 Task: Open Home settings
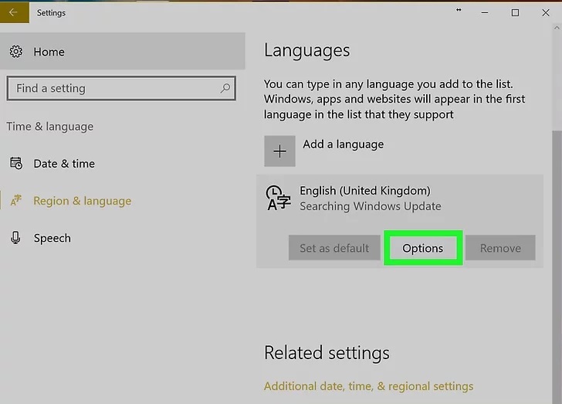pyautogui.click(x=122, y=51)
